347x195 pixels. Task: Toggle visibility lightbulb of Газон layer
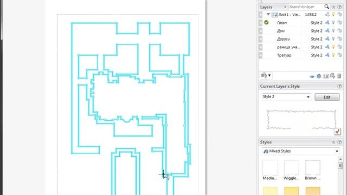pos(333,23)
